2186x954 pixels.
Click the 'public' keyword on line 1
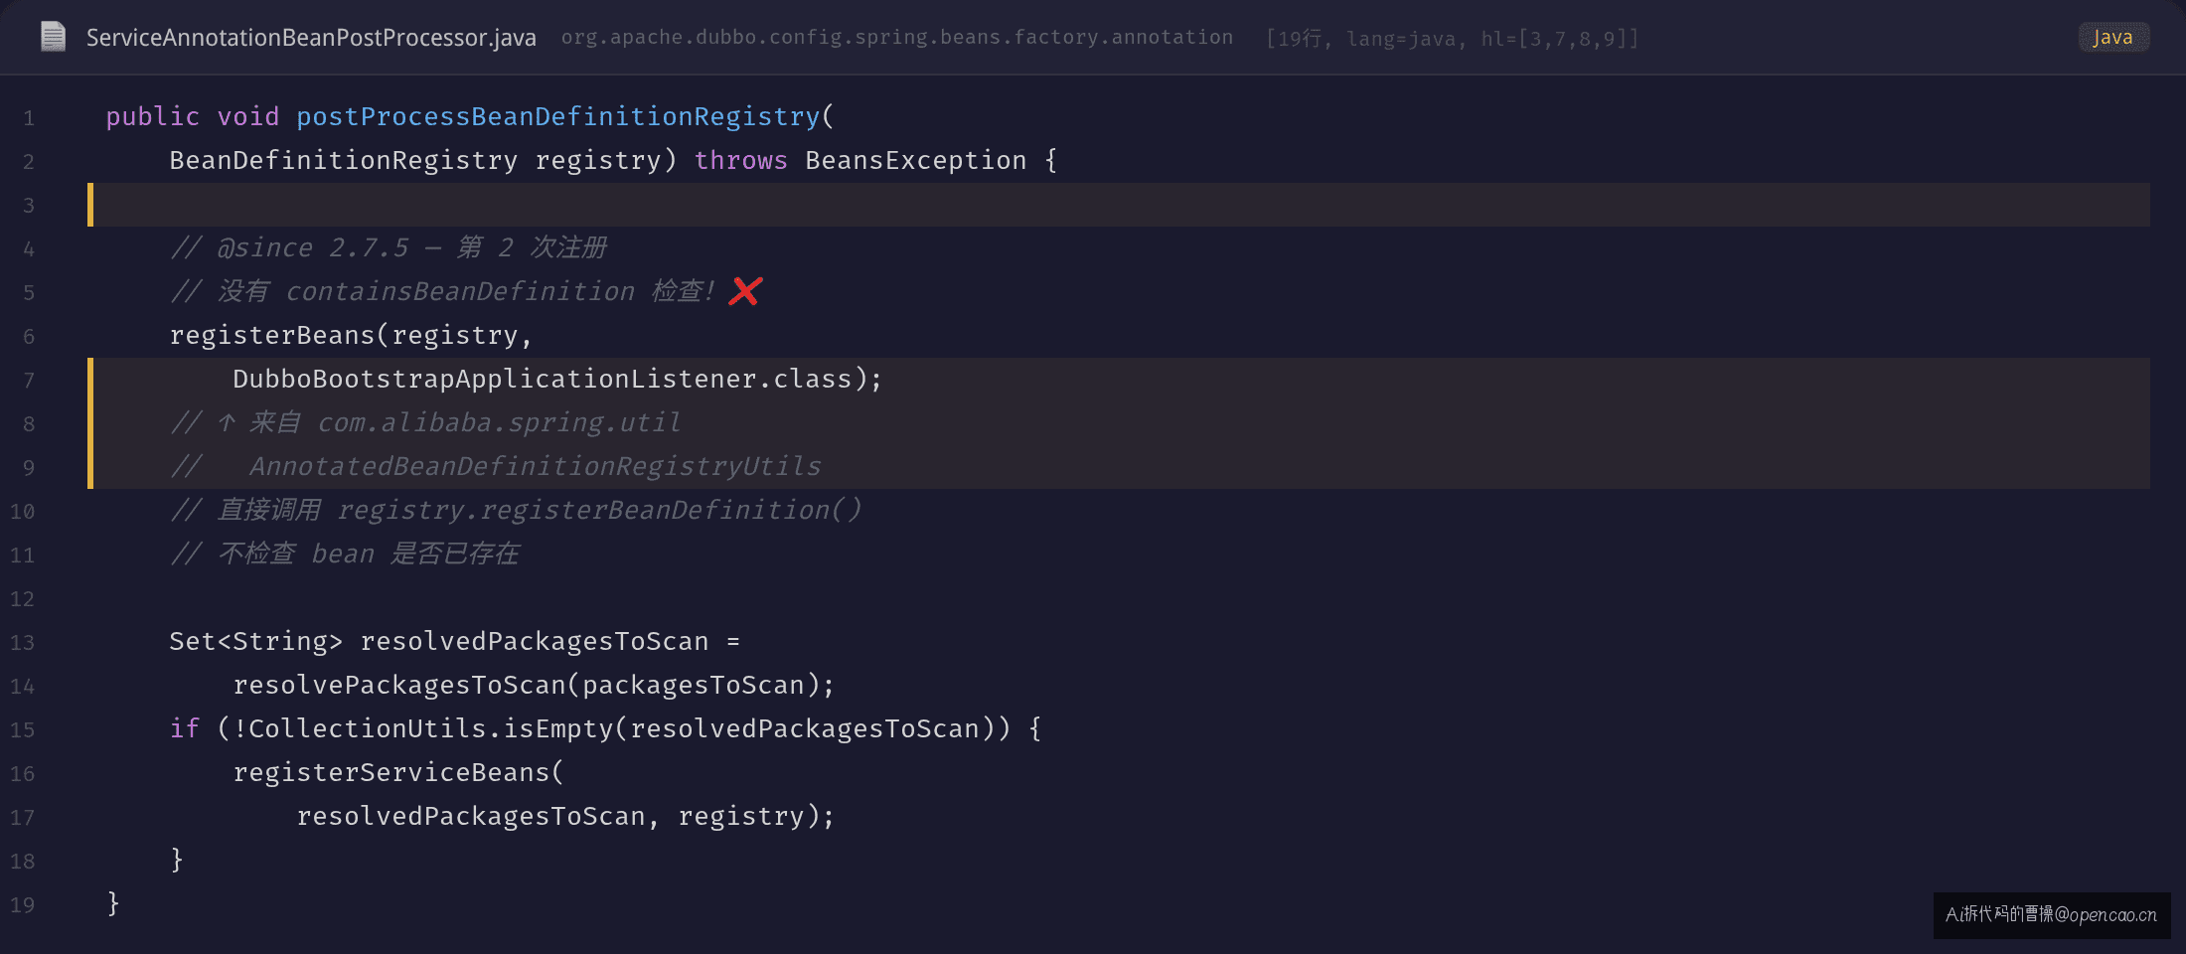point(153,116)
